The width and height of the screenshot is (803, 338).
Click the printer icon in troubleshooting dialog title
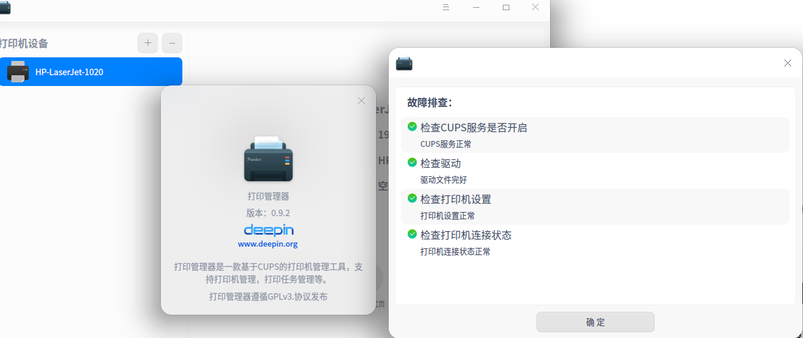click(404, 63)
